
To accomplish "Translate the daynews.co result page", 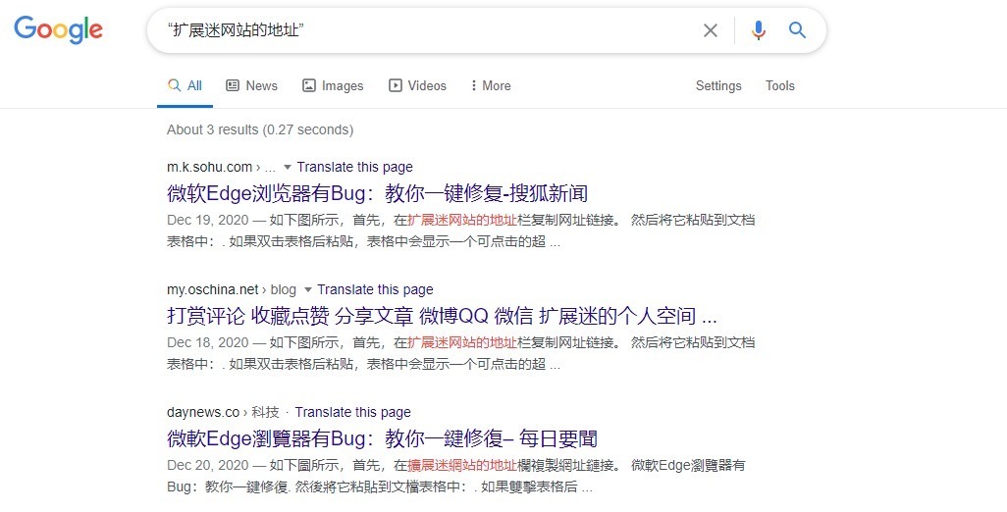I will coord(352,413).
